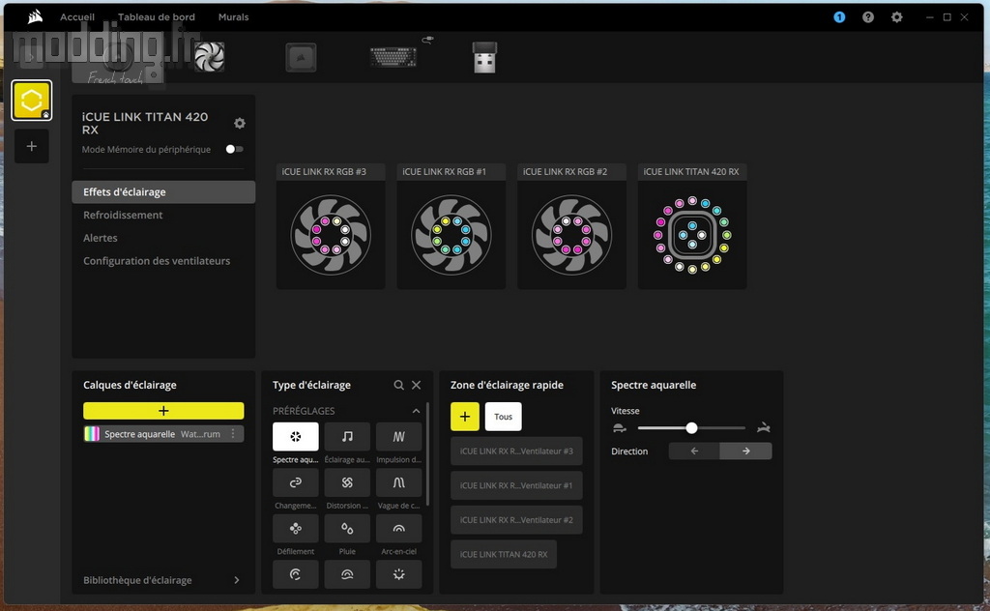
Task: Go to the Accueil tab
Action: click(77, 17)
